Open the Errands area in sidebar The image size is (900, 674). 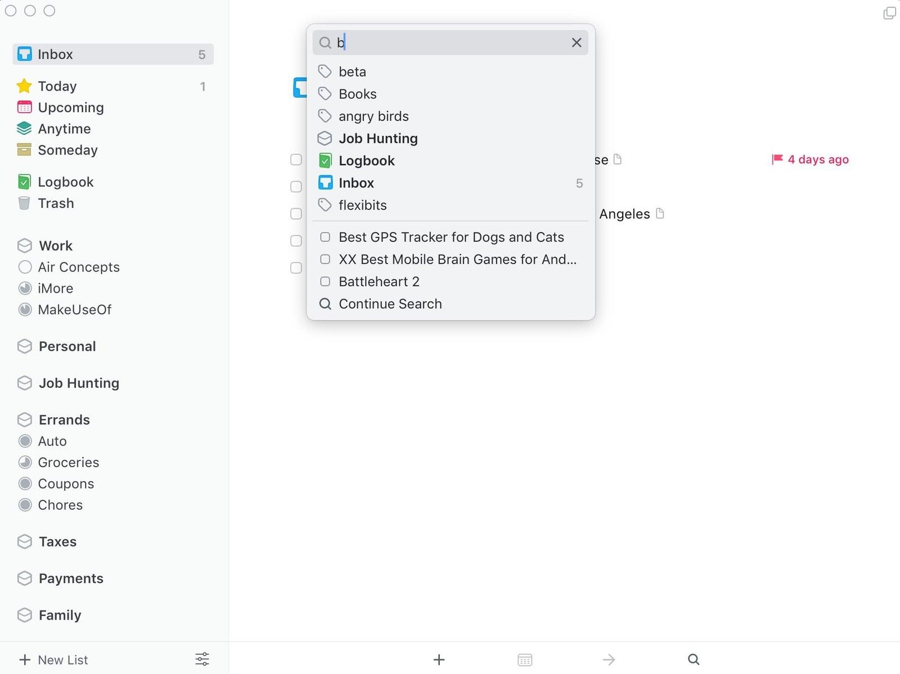point(64,420)
